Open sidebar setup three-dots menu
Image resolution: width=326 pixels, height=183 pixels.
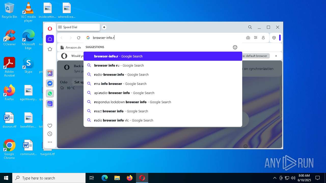point(50,142)
